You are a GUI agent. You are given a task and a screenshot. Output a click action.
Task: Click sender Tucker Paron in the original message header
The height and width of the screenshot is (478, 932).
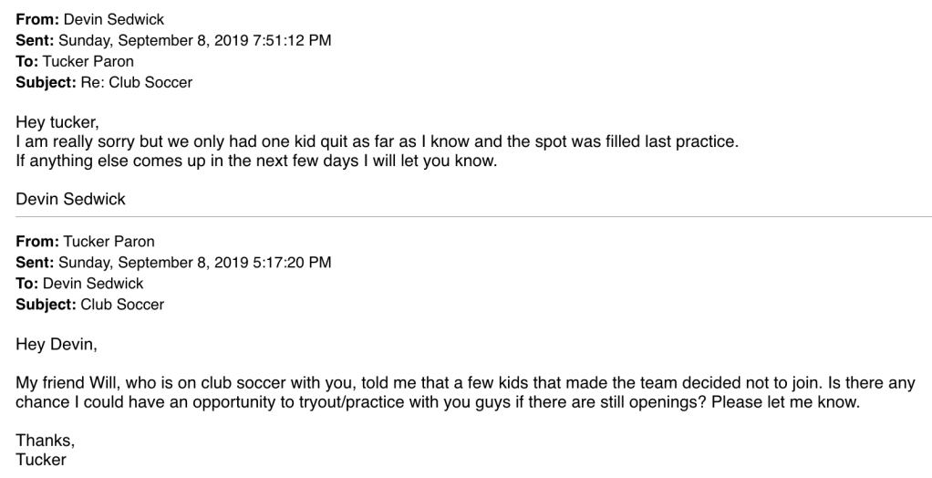click(109, 242)
